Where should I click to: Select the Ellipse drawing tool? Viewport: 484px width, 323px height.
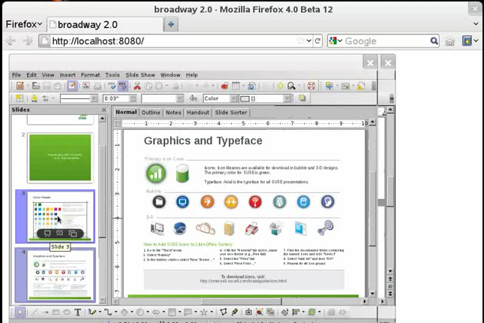click(x=67, y=312)
